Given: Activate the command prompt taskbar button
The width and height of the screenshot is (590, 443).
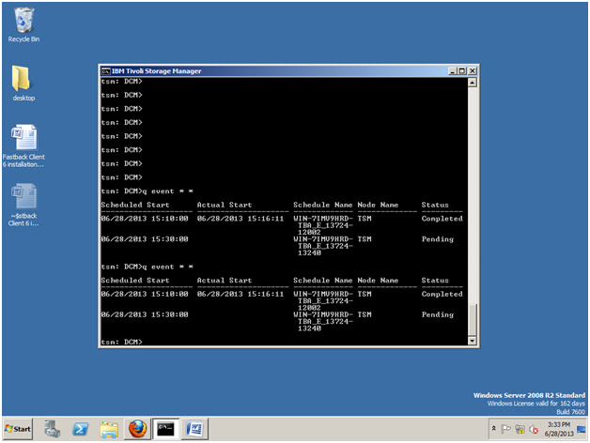Looking at the screenshot, I should coord(165,429).
